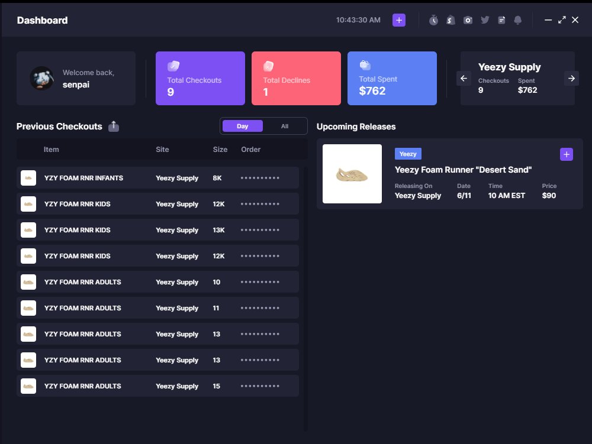Open the notes page icon in header
Image resolution: width=592 pixels, height=444 pixels.
pyautogui.click(x=501, y=20)
